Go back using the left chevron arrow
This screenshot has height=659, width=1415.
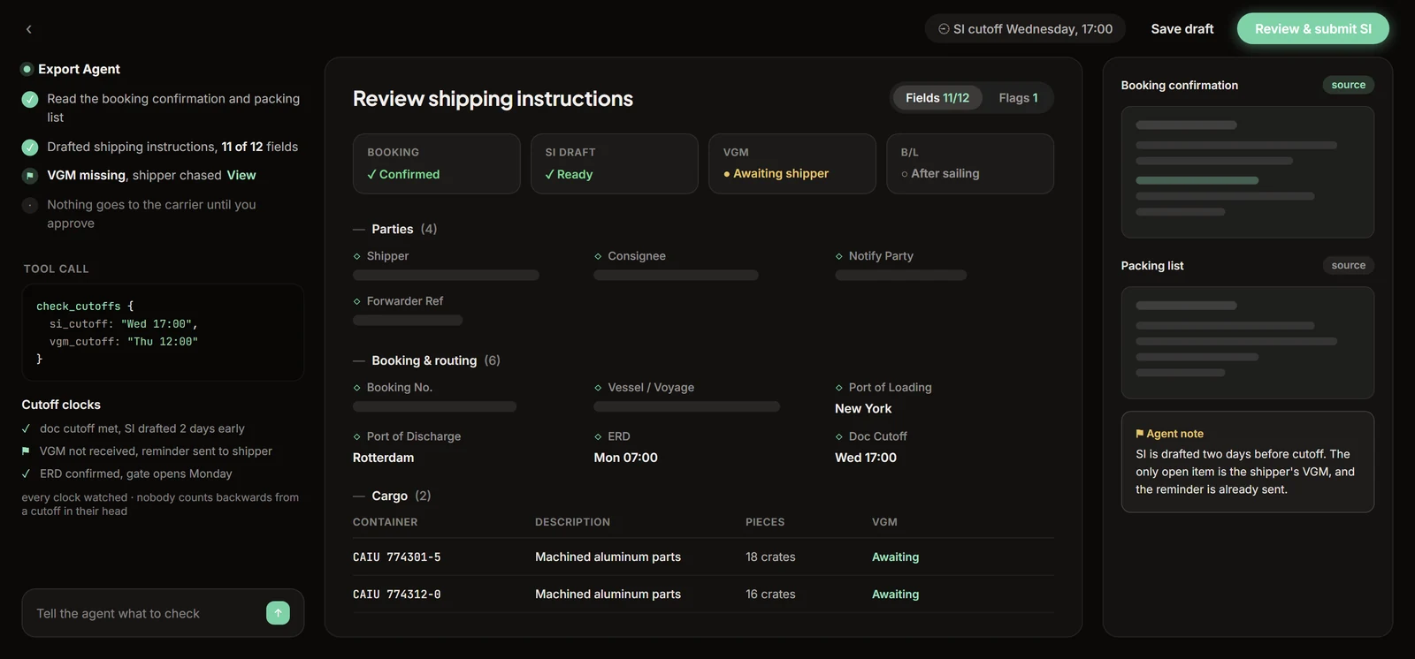pyautogui.click(x=28, y=29)
